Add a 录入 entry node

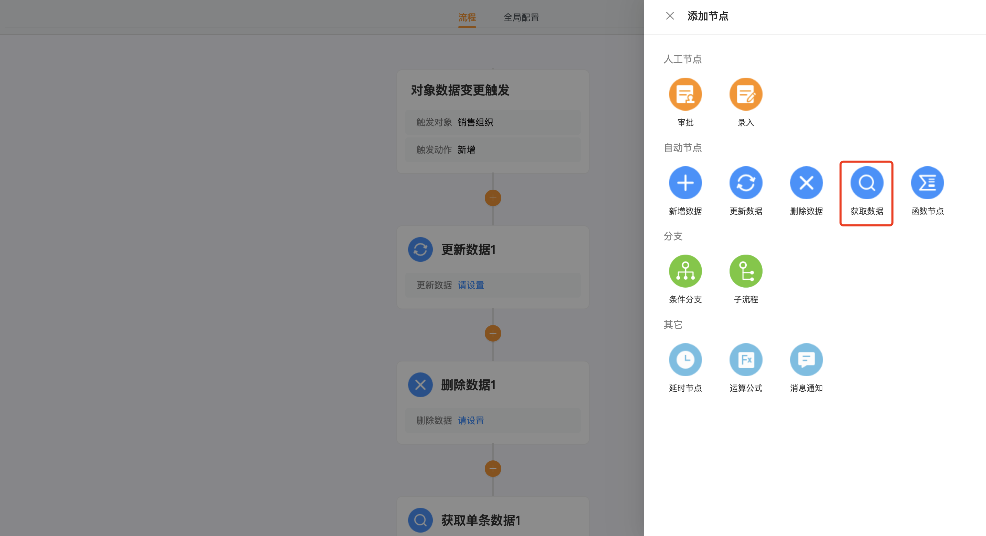coord(746,94)
